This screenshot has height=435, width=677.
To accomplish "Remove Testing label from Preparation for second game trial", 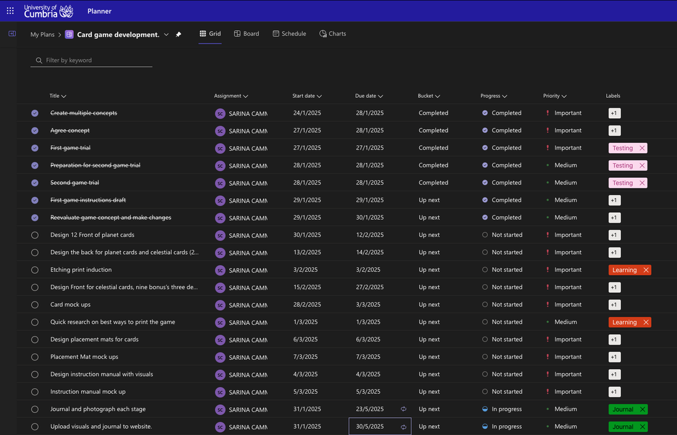I will coord(642,166).
